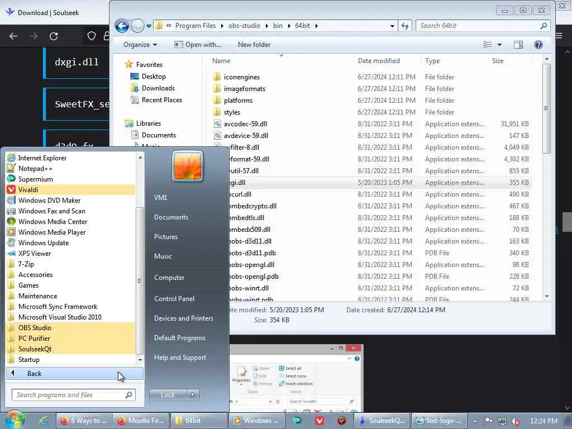
Task: Open Explorer help icon
Action: tap(538, 45)
